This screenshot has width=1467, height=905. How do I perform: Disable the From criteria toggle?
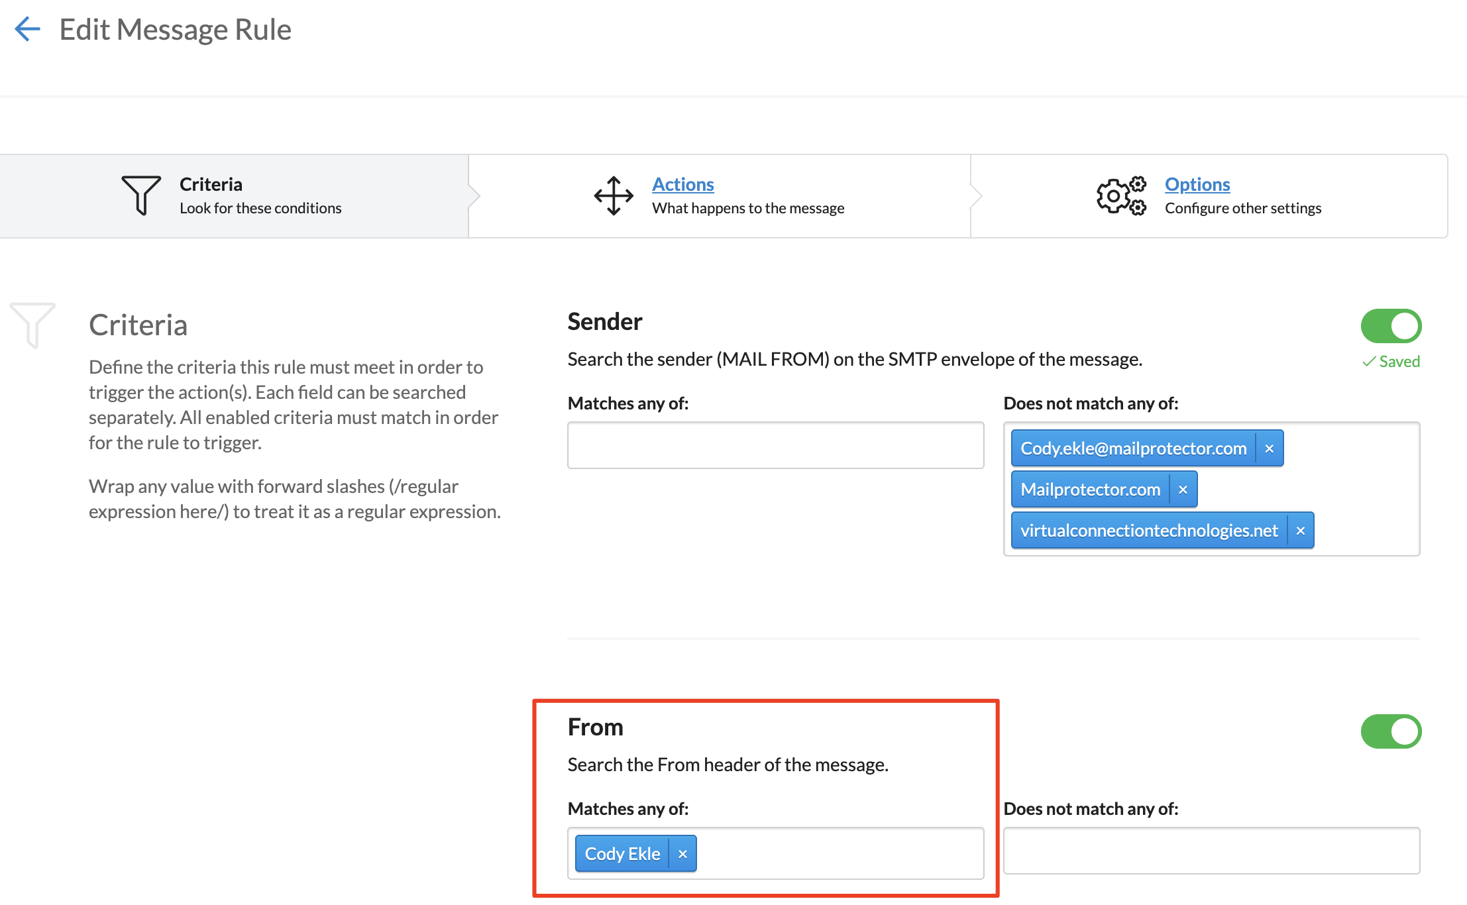point(1391,731)
